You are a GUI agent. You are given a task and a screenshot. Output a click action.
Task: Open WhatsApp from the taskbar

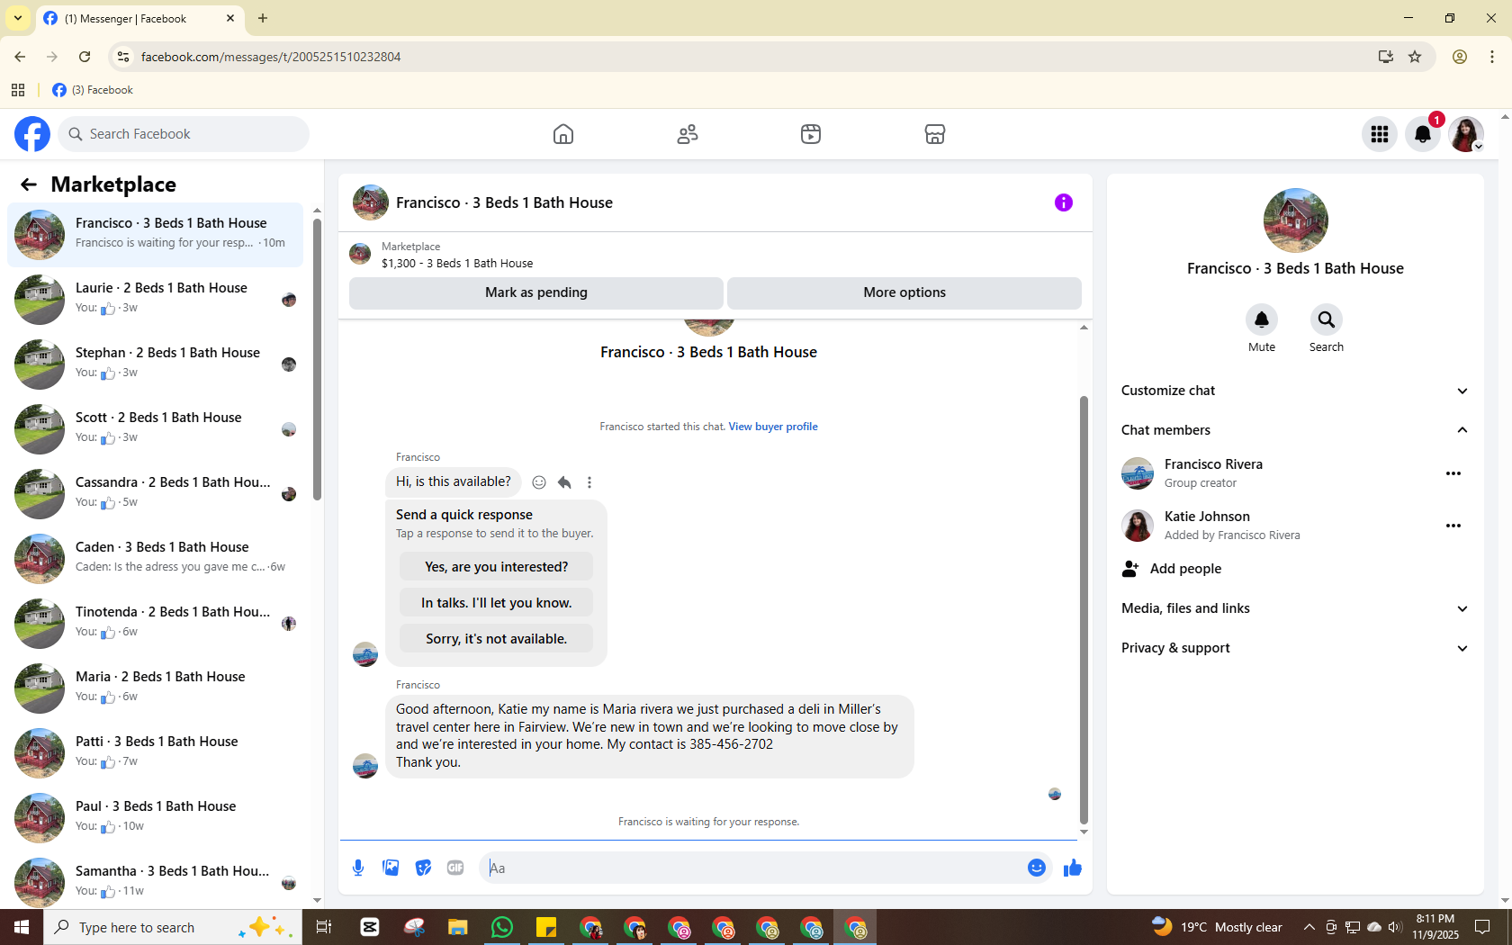tap(502, 927)
